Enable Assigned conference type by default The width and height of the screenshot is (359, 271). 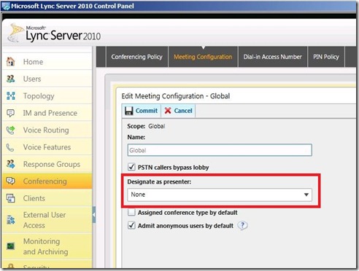coord(131,213)
